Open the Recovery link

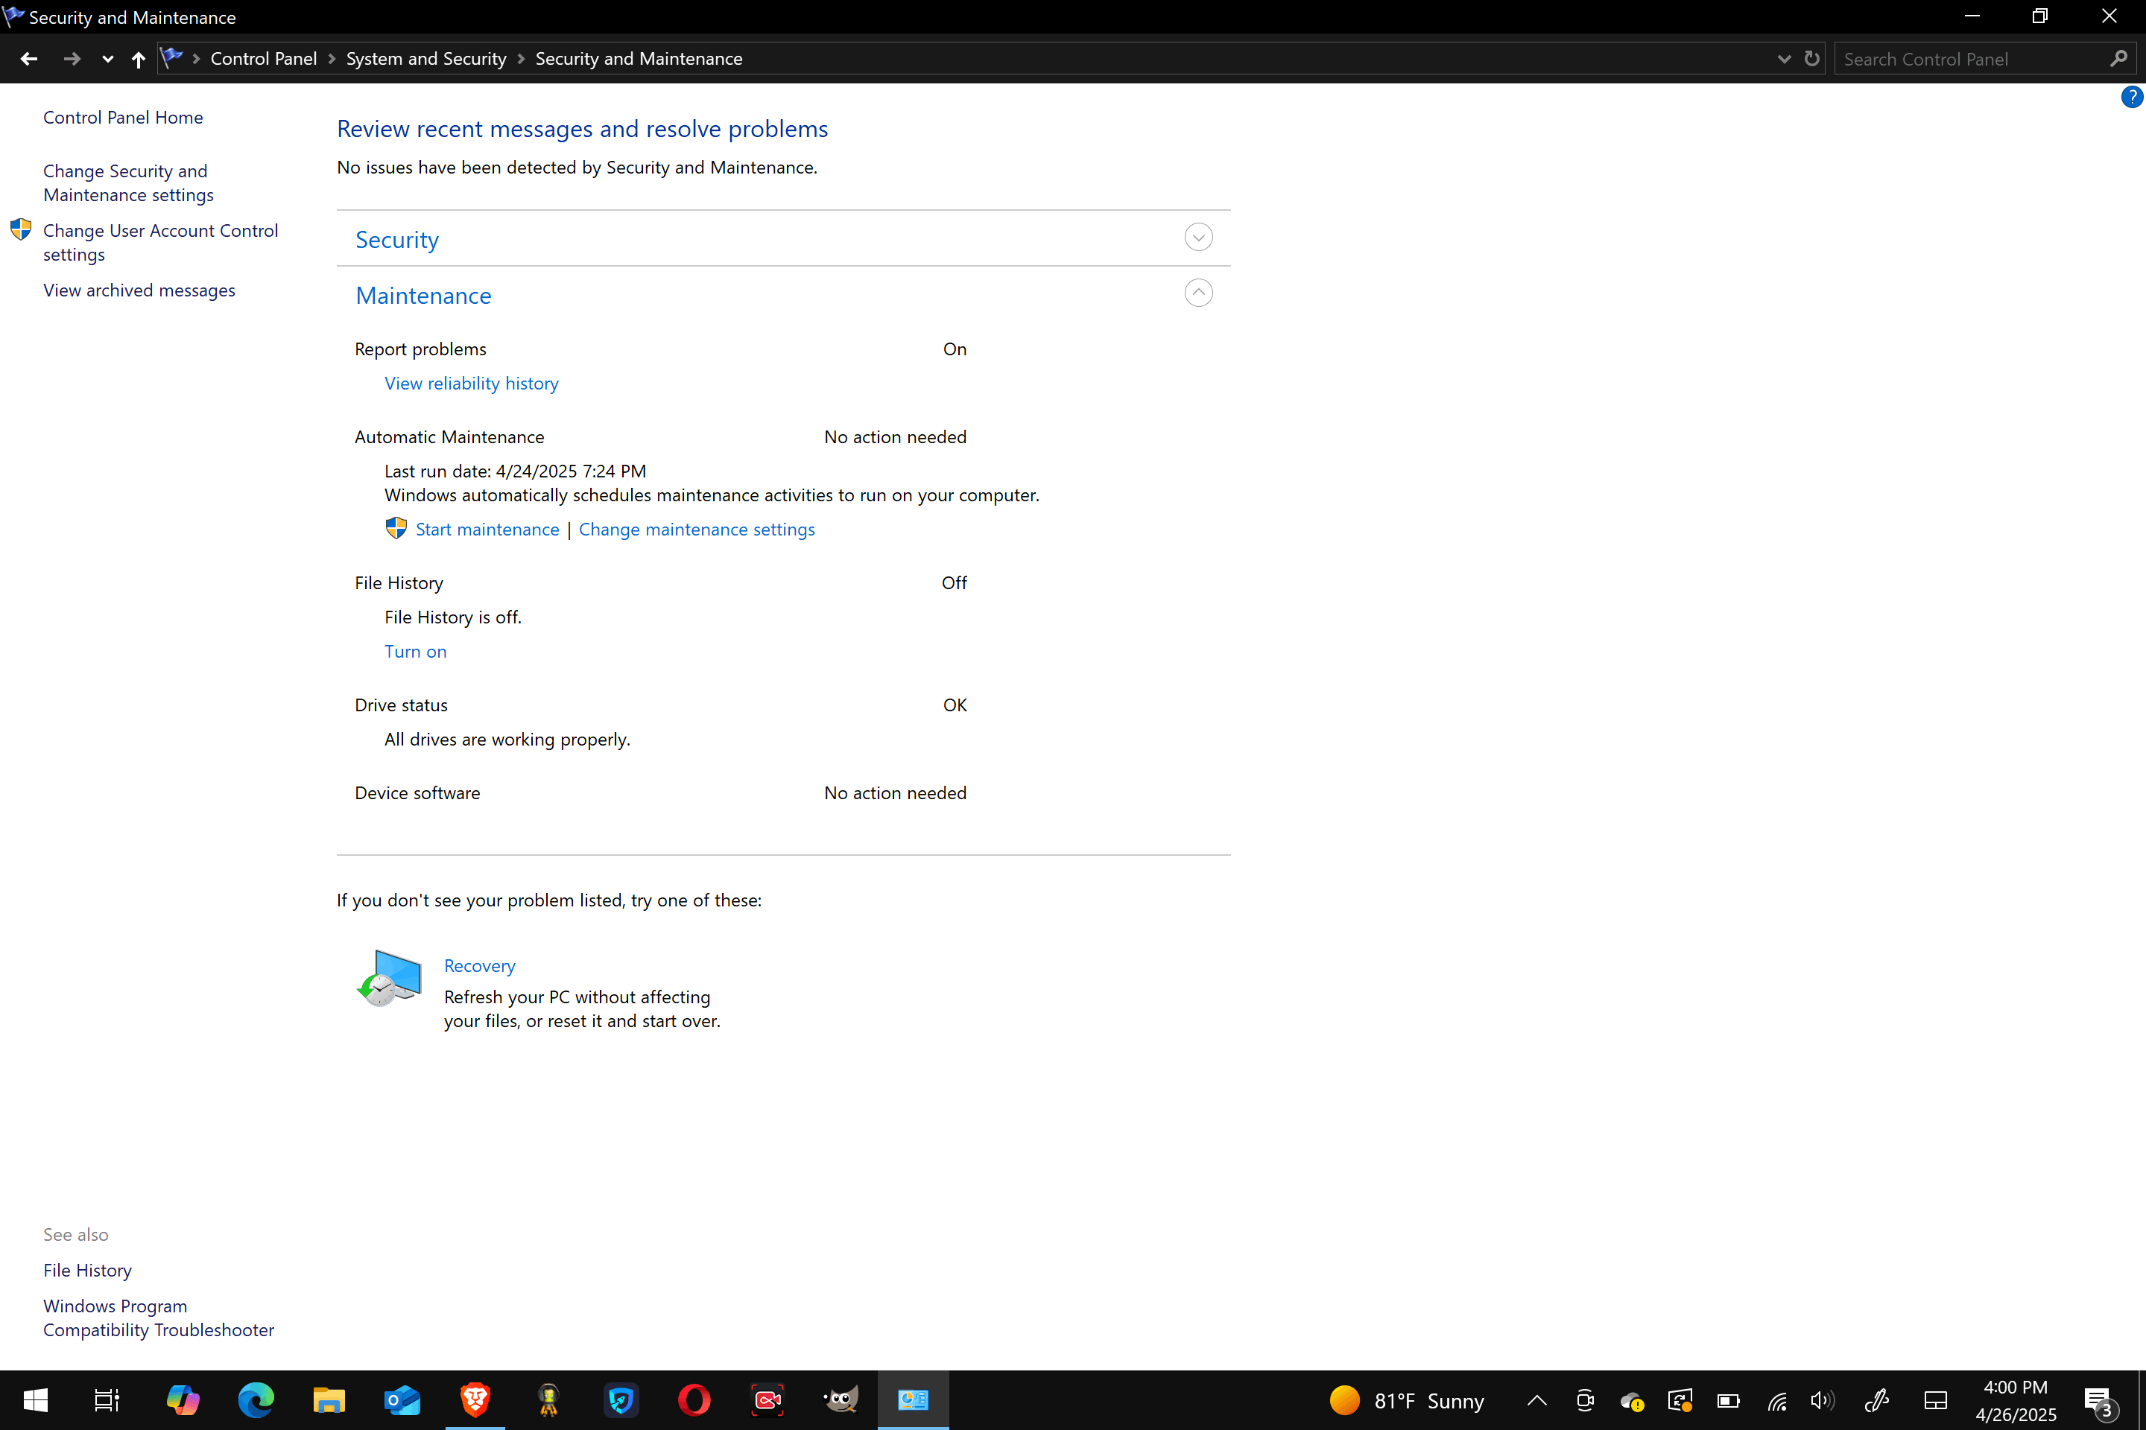[480, 966]
